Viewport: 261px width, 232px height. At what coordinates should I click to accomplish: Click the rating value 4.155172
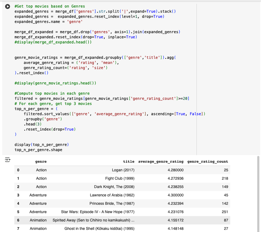[176, 220]
